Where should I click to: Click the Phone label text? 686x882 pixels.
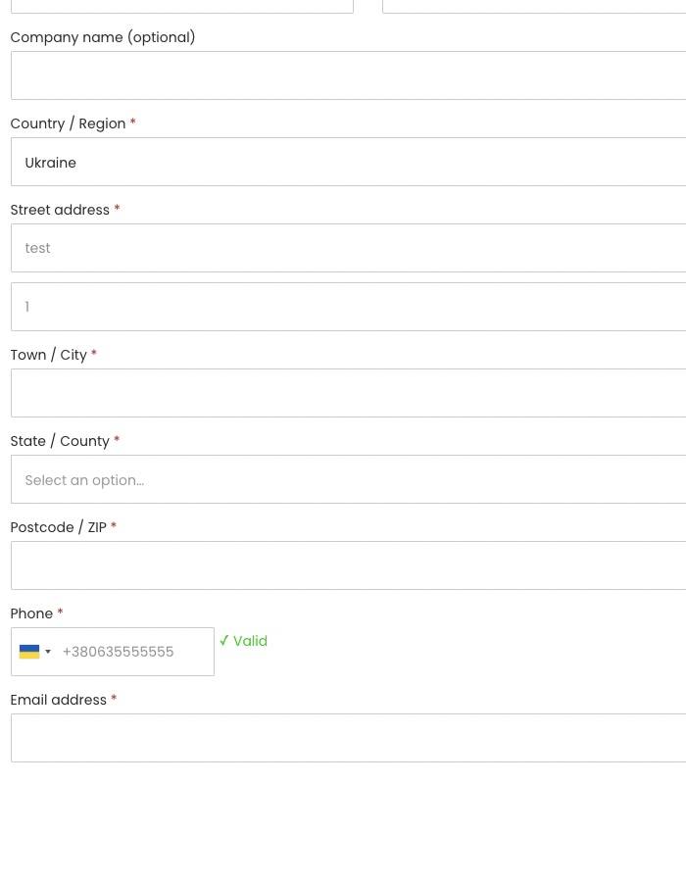click(31, 613)
